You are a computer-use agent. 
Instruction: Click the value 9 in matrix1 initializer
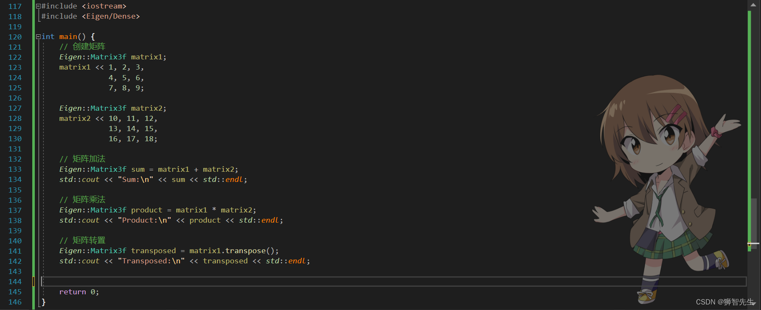pos(138,88)
